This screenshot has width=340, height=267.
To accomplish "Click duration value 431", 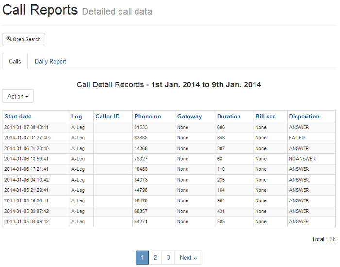I will tap(221, 211).
